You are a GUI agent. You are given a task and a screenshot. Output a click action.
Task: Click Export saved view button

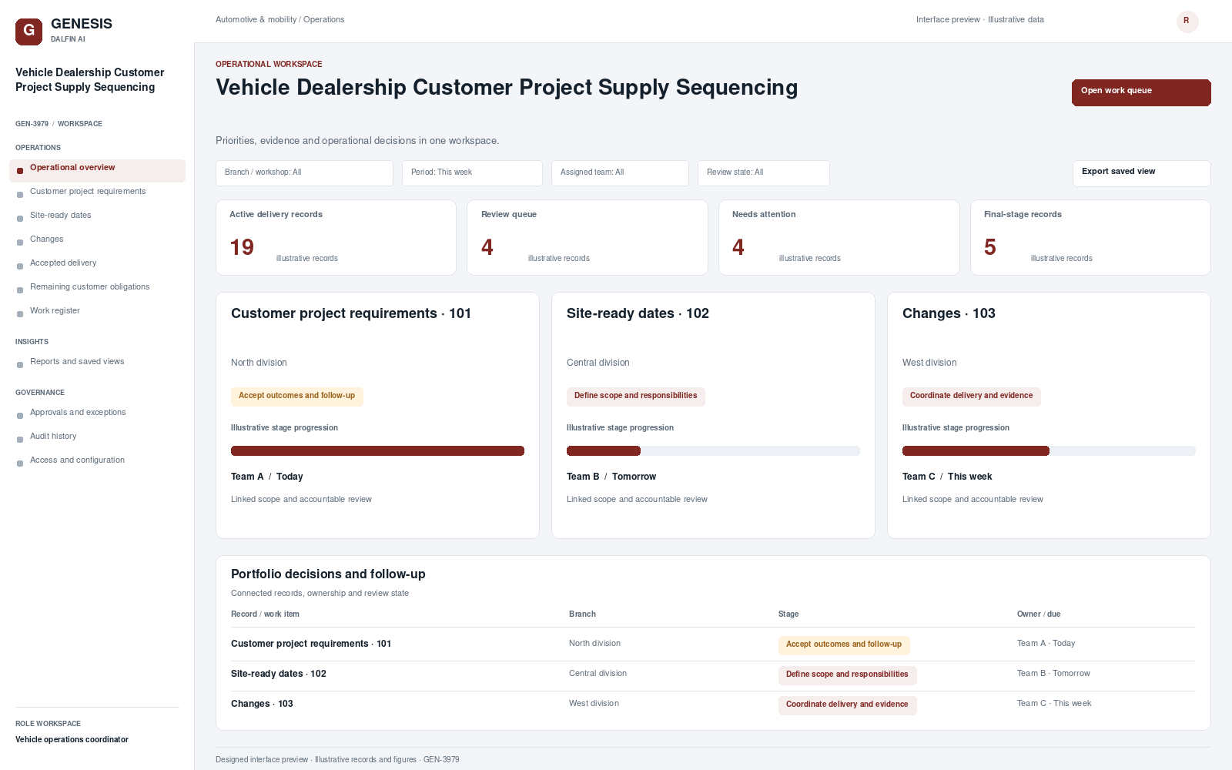coord(1141,173)
